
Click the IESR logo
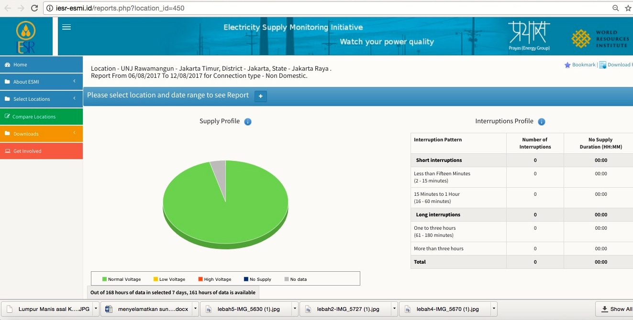click(x=26, y=37)
